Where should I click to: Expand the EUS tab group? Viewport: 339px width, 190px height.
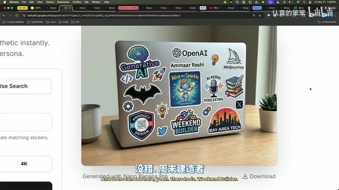click(x=203, y=8)
